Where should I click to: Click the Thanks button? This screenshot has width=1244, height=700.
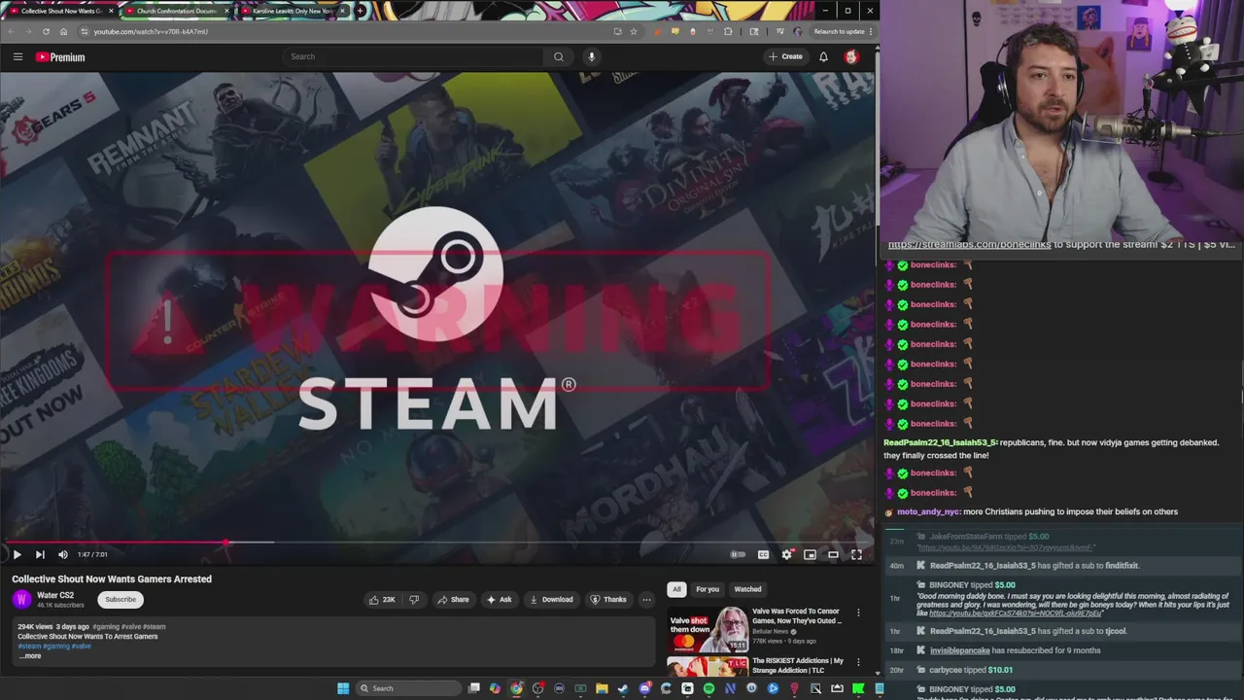click(608, 599)
